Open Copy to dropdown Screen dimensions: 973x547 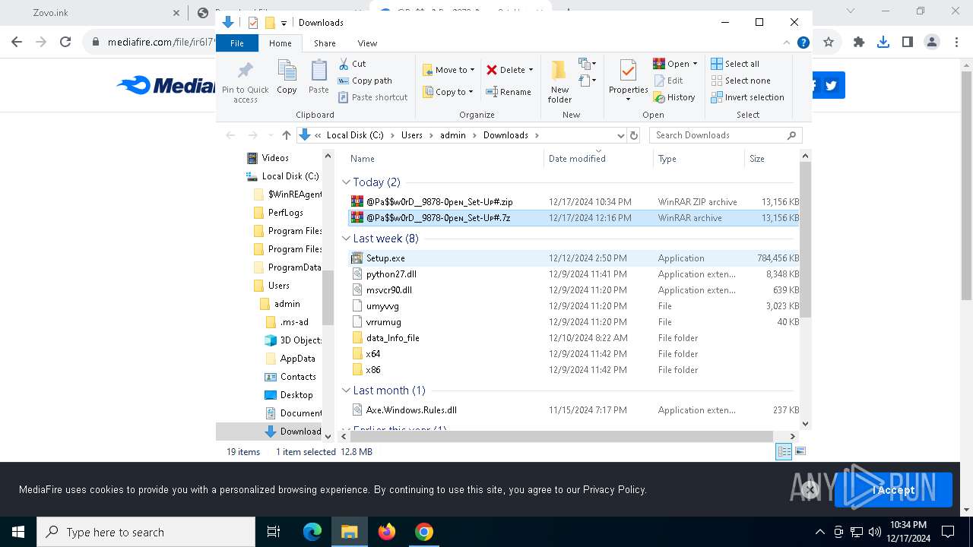448,92
